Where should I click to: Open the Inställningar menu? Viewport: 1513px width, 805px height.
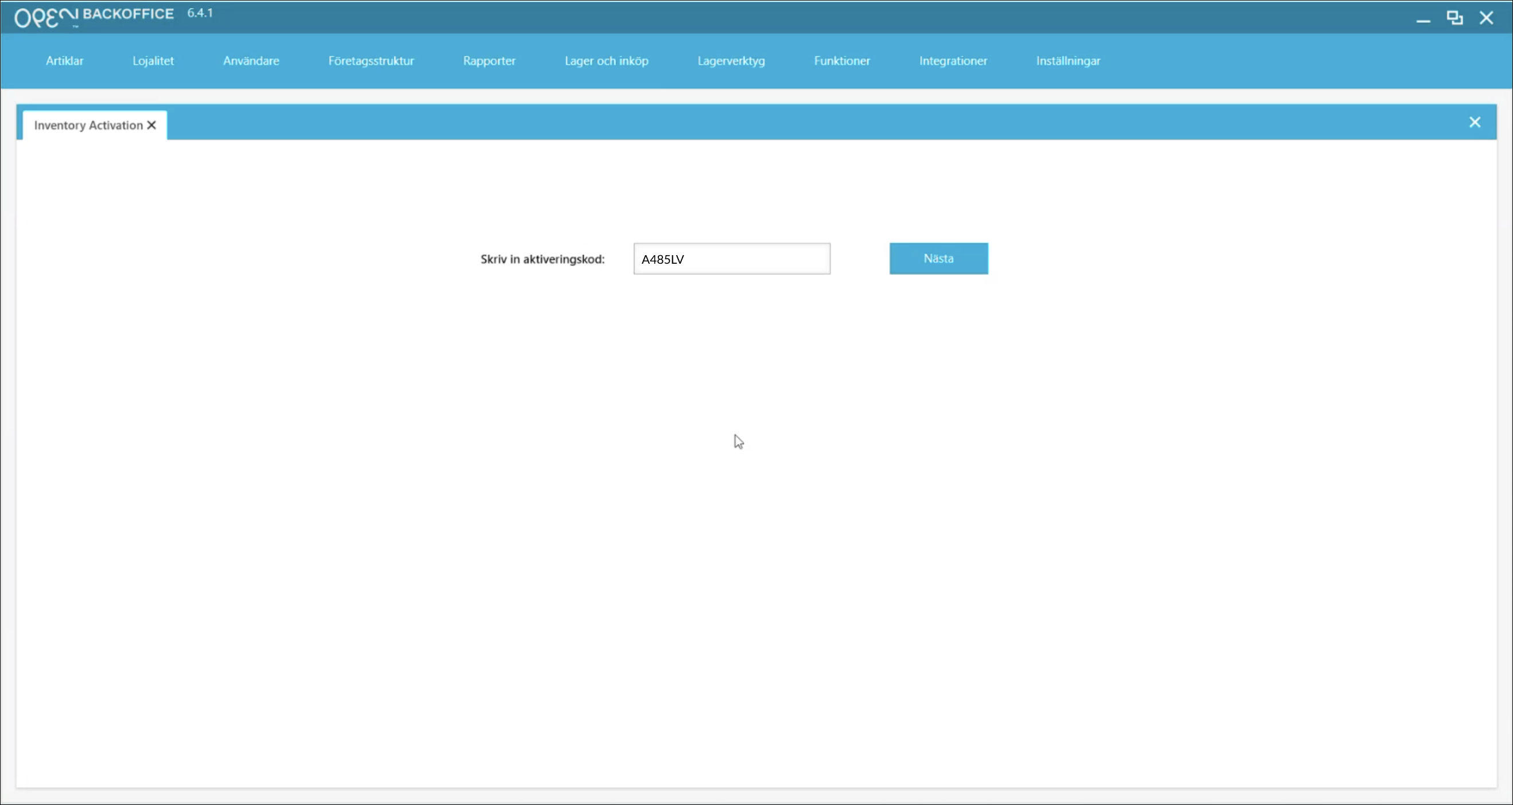point(1068,61)
